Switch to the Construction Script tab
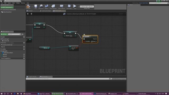This screenshot has width=169, height=95. coord(46,11)
